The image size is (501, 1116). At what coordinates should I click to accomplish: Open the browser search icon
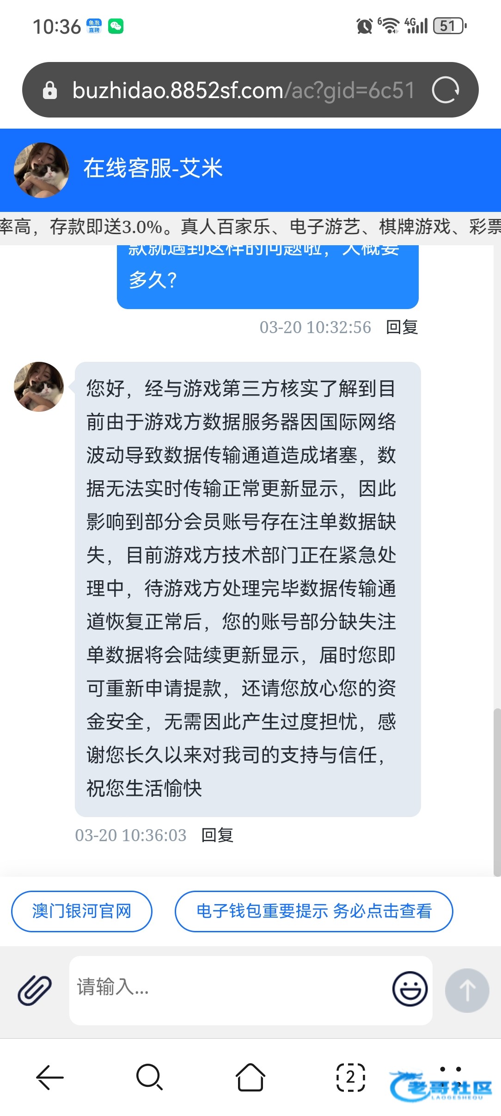point(150,1077)
